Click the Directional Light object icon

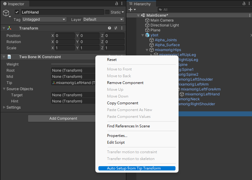tap(147, 25)
